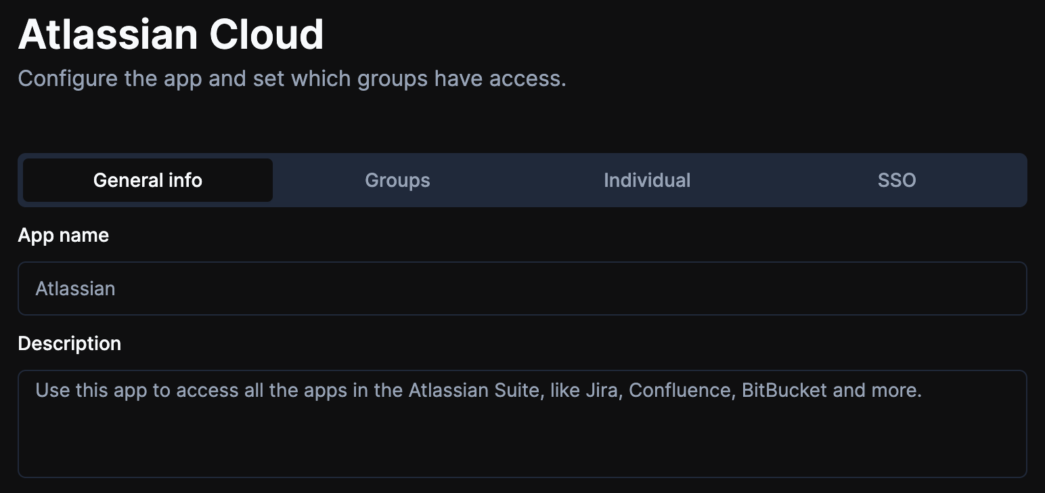Screen dimensions: 1045x493
Task: Return to General info configuration
Action: pyautogui.click(x=147, y=180)
